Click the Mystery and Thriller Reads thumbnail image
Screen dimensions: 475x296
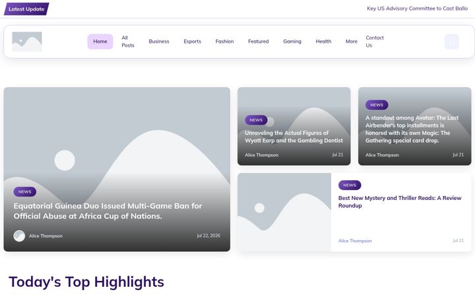pyautogui.click(x=284, y=212)
